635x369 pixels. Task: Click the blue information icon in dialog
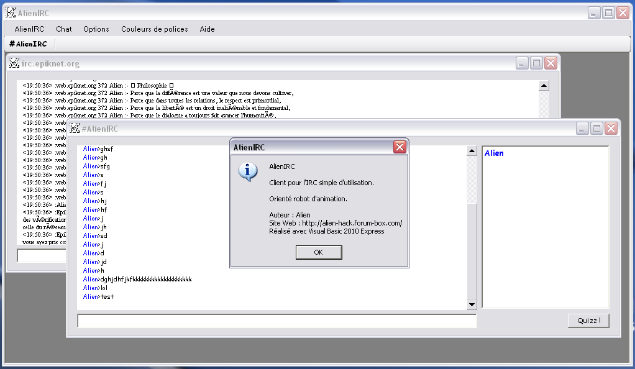[248, 171]
